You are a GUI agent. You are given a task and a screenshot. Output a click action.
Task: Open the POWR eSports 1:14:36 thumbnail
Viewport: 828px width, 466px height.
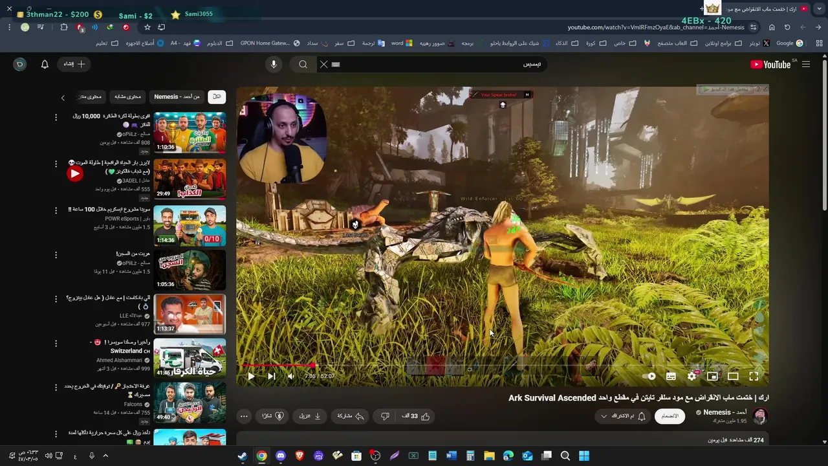(190, 225)
